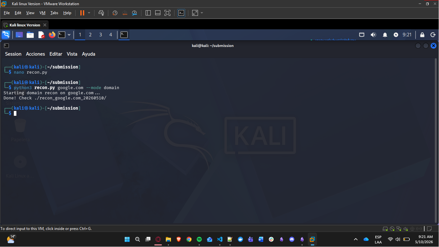Screen dimensions: 439x247
Task: Open the Windows Start menu
Action: pos(127,239)
